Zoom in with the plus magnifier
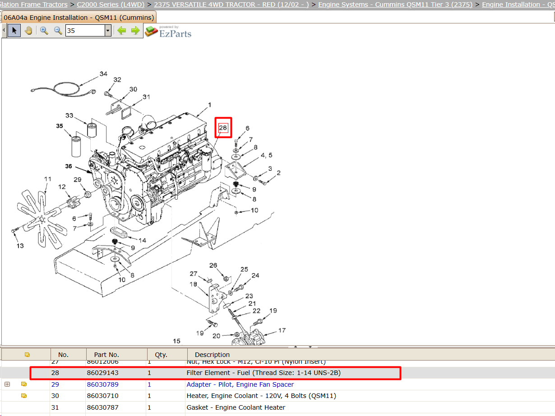 [44, 31]
